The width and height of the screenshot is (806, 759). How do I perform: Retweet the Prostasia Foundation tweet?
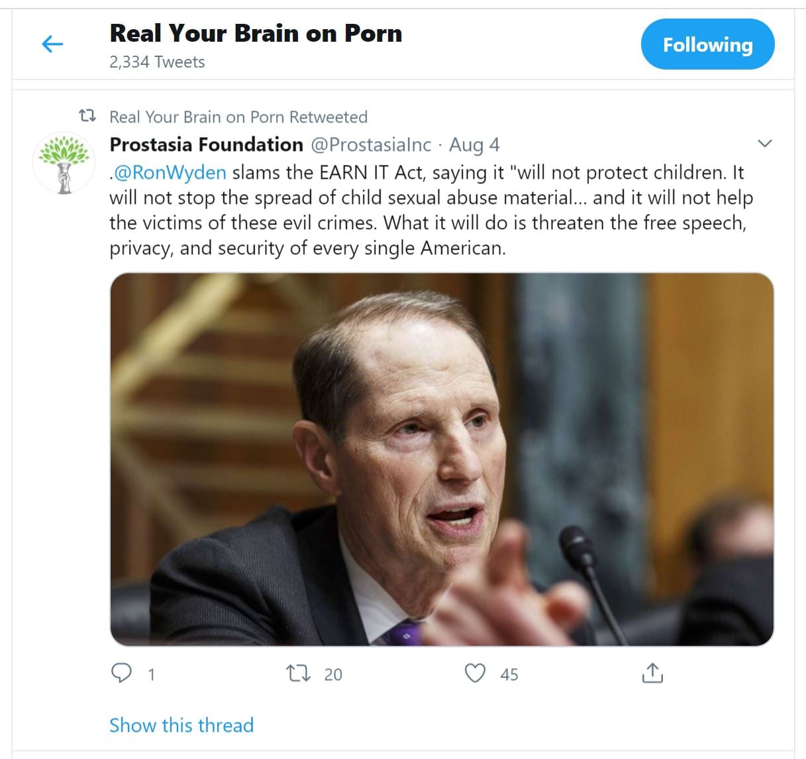pos(298,674)
